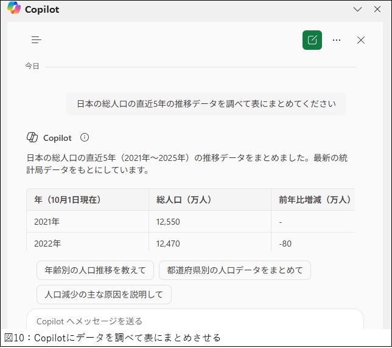Show info via the circled i icon
This screenshot has width=392, height=348.
(85, 137)
